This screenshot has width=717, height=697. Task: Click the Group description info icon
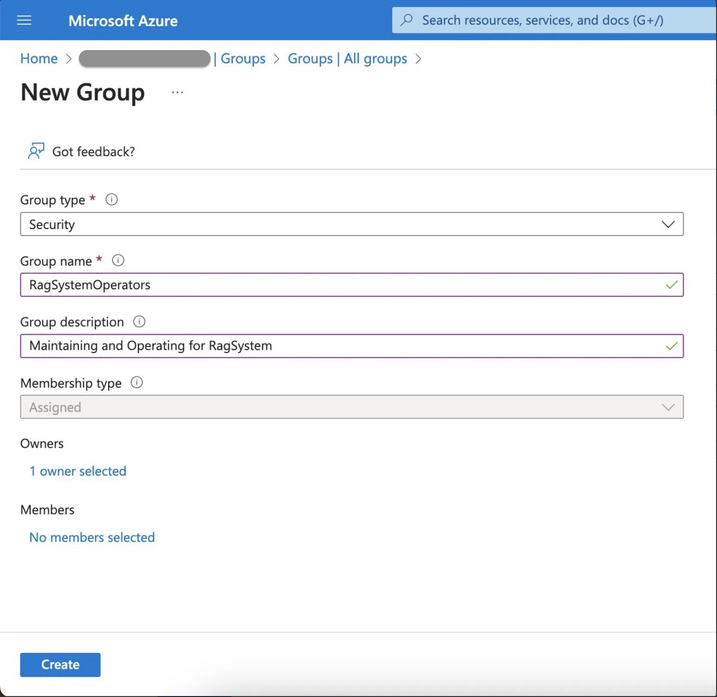pyautogui.click(x=139, y=322)
